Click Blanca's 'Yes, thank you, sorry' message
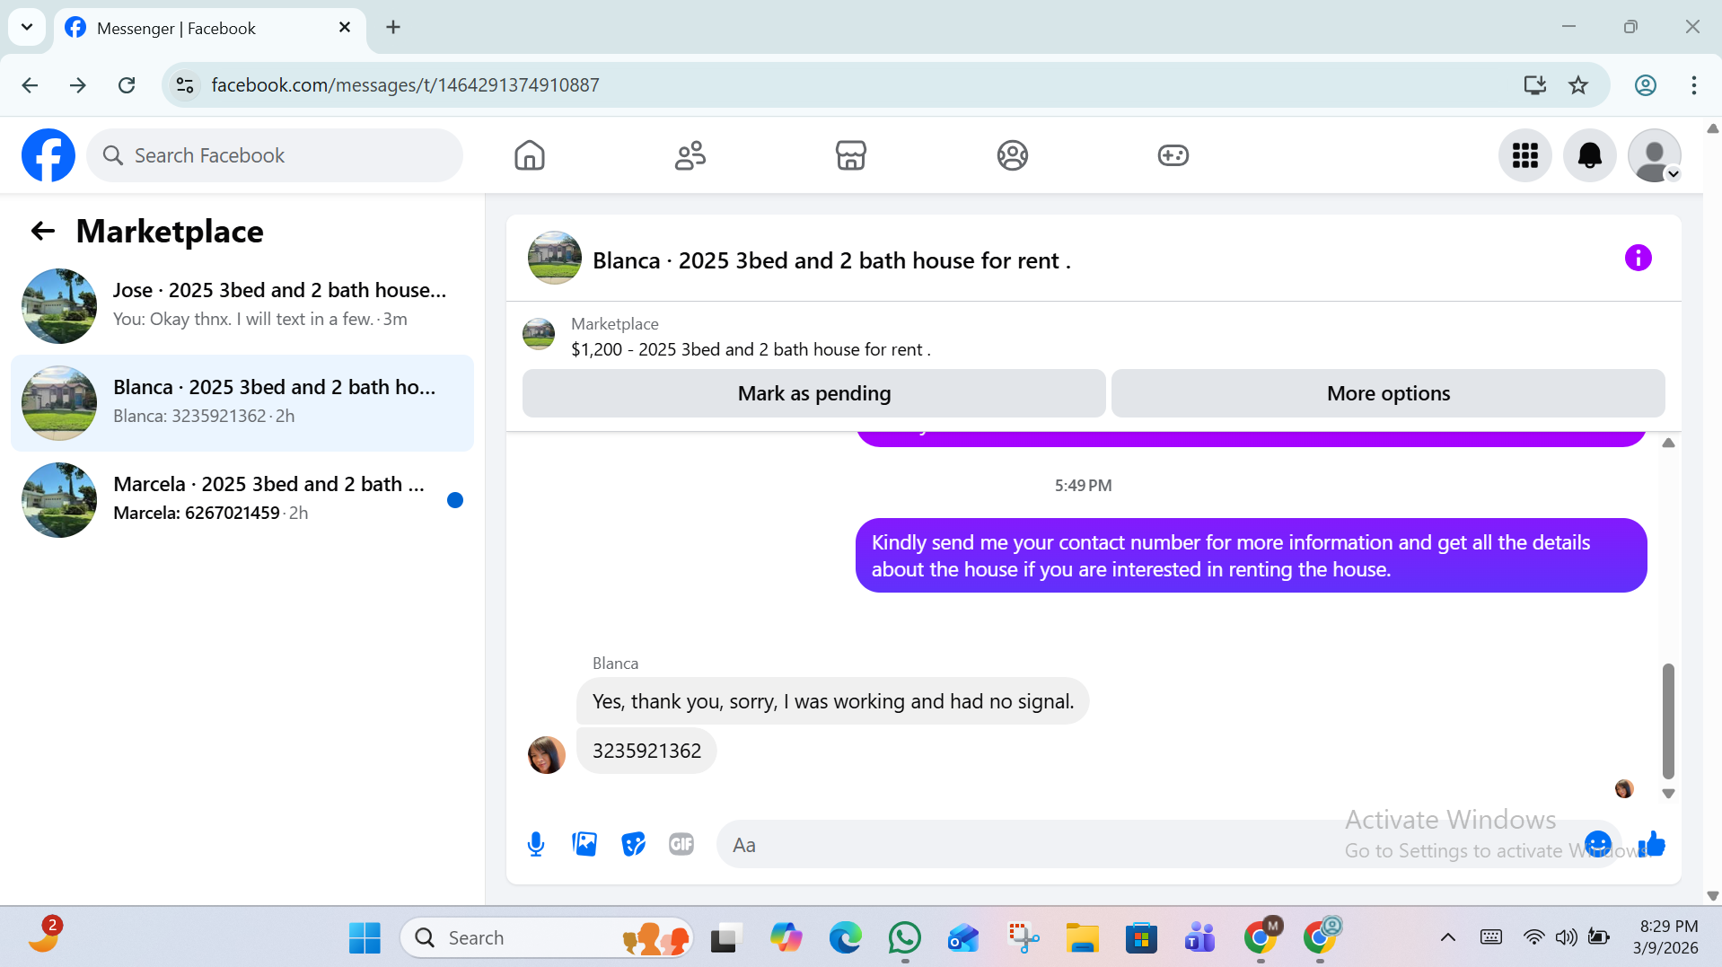This screenshot has width=1722, height=967. pos(832,701)
